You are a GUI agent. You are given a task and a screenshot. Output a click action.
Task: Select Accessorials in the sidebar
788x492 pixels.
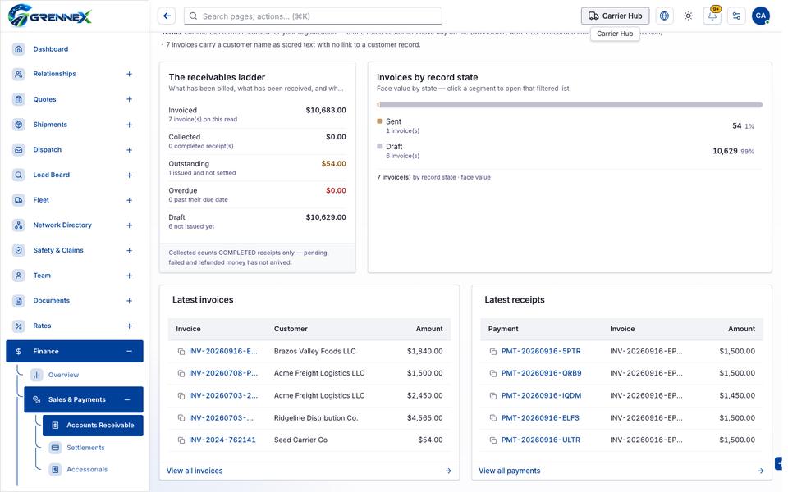87,469
